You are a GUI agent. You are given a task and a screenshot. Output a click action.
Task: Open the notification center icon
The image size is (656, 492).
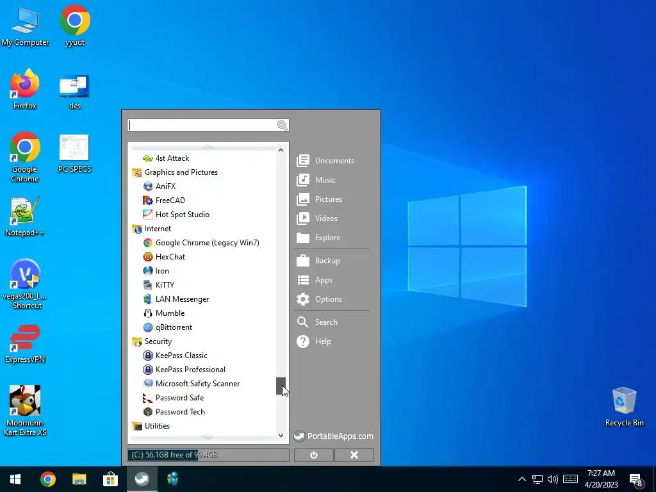pyautogui.click(x=636, y=480)
